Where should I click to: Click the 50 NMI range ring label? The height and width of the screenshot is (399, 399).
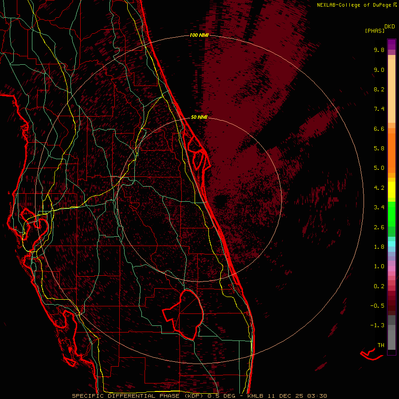(199, 117)
